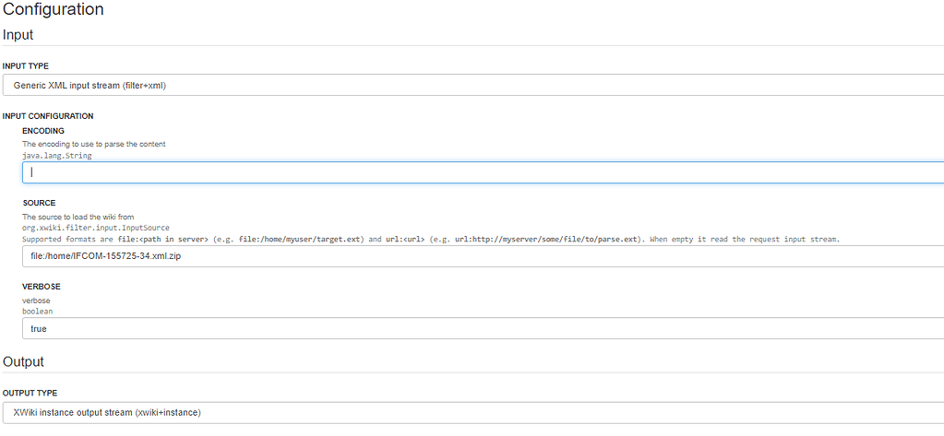Click the INPUT TYPE label
Screen dimensions: 944x436
point(25,65)
